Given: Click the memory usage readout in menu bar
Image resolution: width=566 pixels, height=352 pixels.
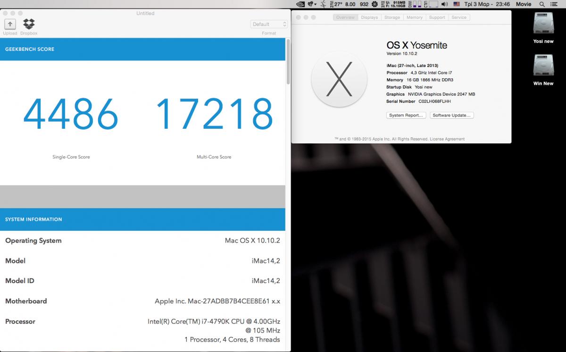Looking at the screenshot, I should pyautogui.click(x=394, y=4).
